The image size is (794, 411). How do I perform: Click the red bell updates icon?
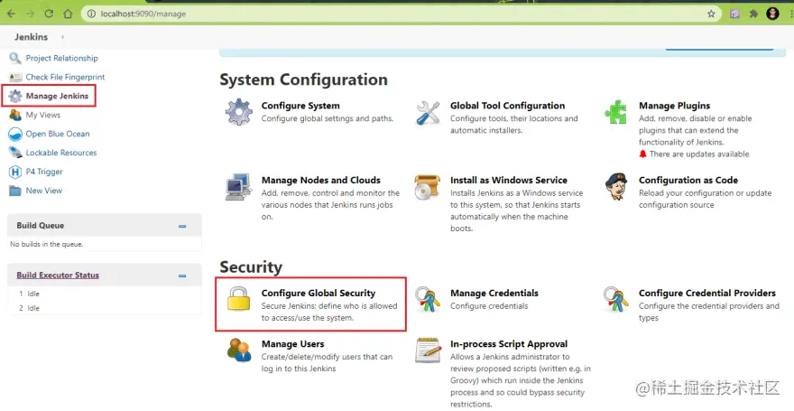pyautogui.click(x=642, y=154)
